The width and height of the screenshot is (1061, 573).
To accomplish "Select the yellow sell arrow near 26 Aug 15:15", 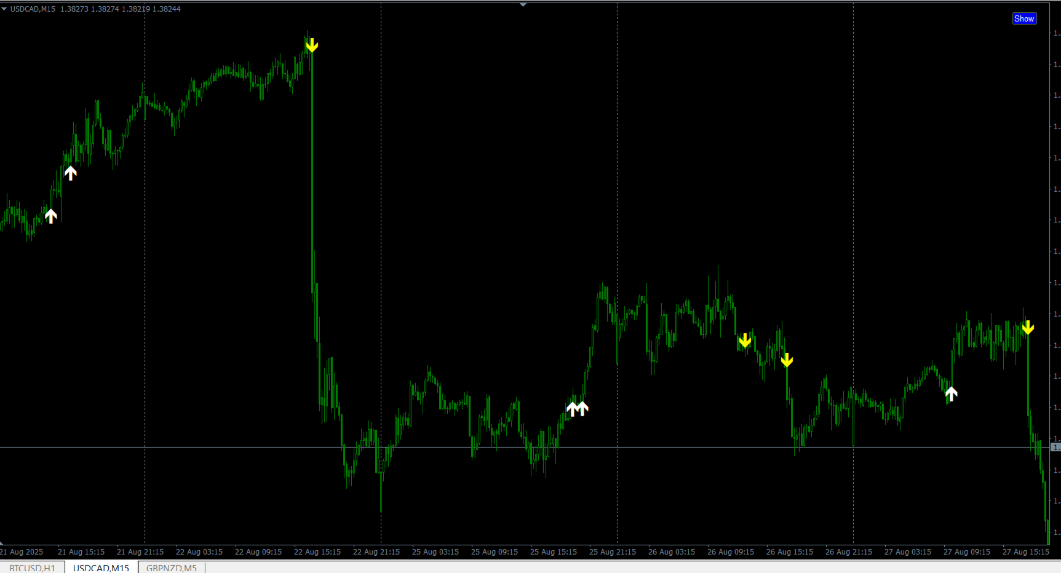I will [787, 360].
